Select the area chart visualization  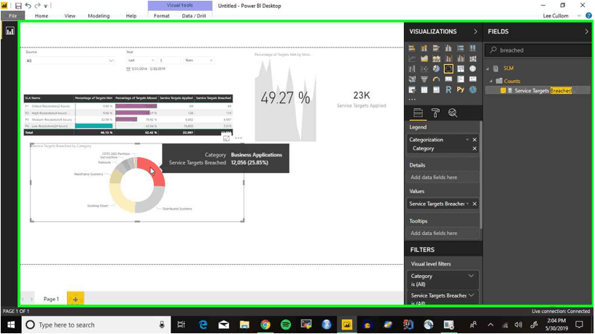coord(424,59)
